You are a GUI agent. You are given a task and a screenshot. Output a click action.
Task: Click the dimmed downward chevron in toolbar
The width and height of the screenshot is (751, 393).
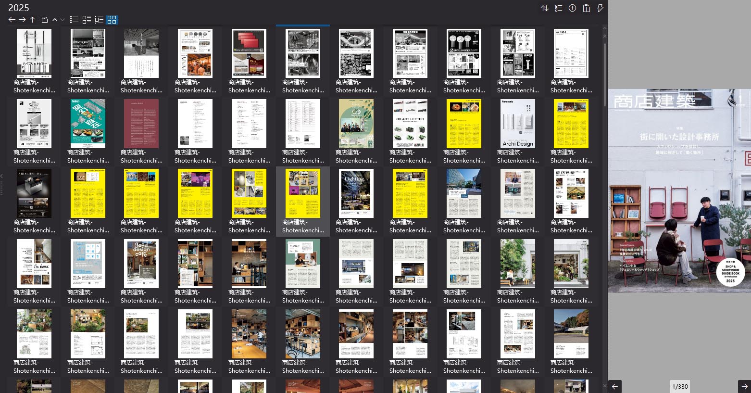coord(63,20)
